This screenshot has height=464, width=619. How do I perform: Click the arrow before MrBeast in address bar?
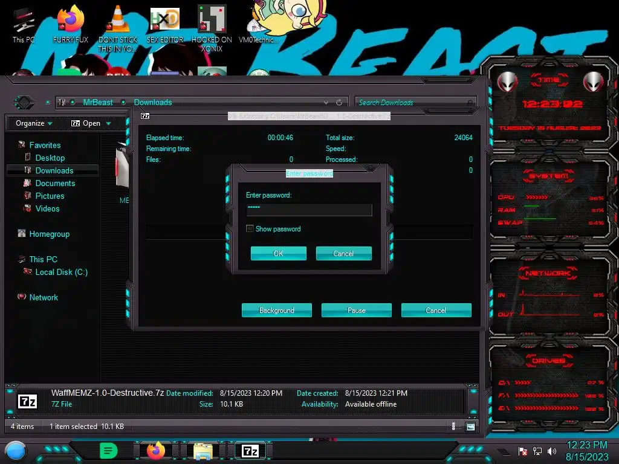[x=73, y=103]
